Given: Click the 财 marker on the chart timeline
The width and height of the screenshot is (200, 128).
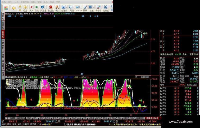Looking at the screenshot, I should click(x=82, y=74).
